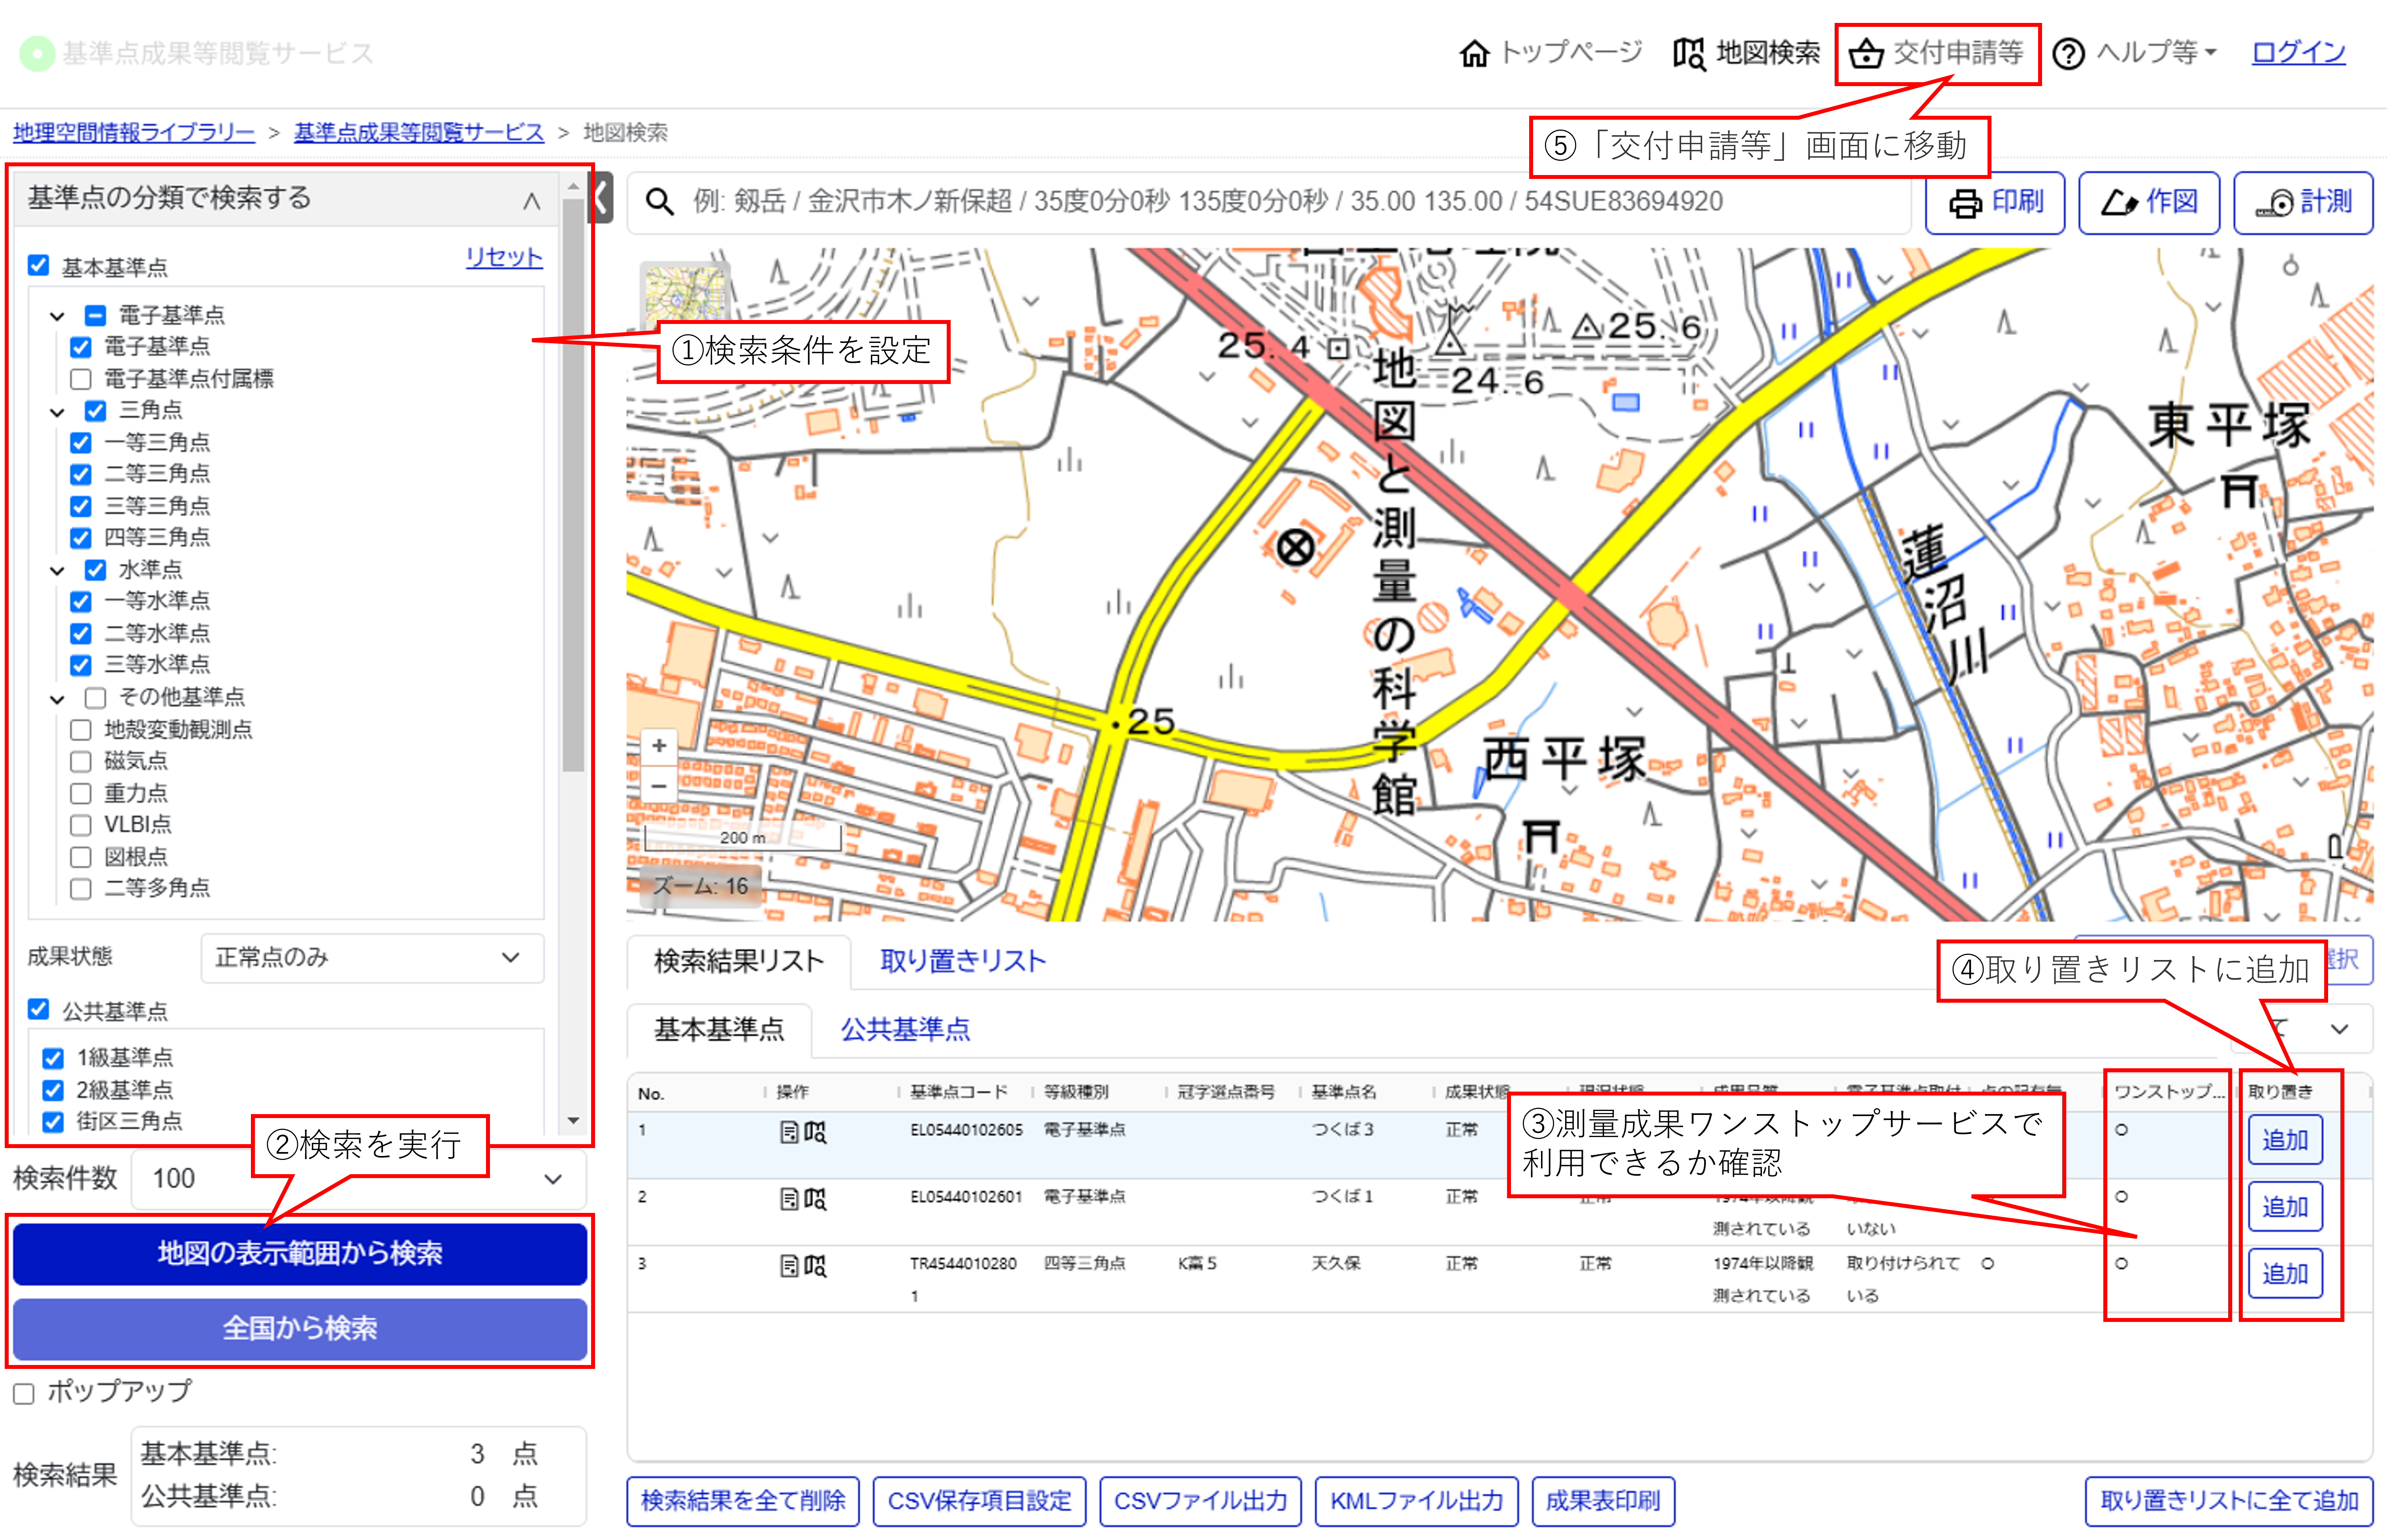Click the map locate icon for つくば３
The width and height of the screenshot is (2387, 1540).
pos(816,1132)
